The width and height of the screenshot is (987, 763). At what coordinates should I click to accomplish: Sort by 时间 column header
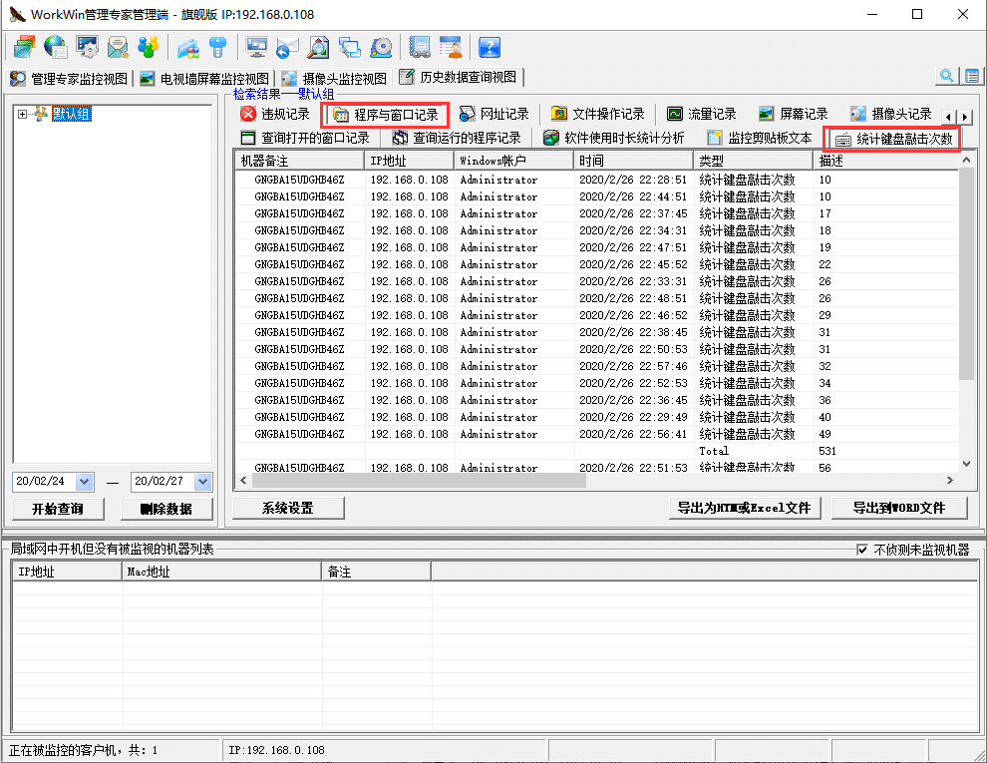pyautogui.click(x=633, y=162)
